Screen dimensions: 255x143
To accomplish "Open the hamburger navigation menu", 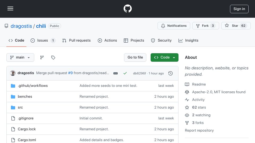I will click(10, 8).
